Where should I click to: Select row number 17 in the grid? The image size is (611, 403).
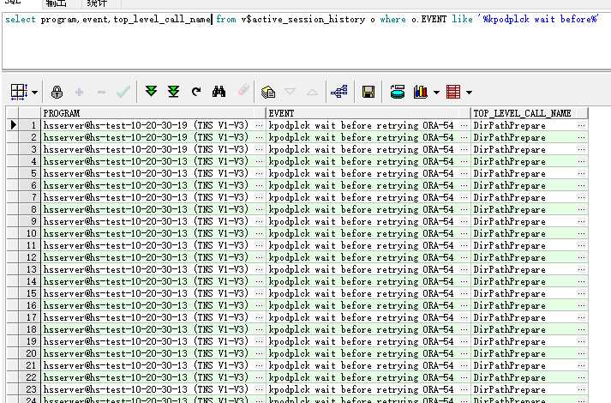(x=30, y=317)
